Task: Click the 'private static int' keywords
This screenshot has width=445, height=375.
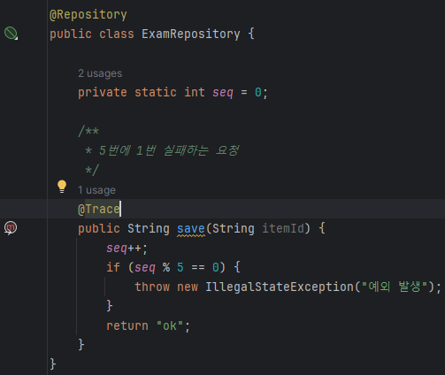Action: (142, 92)
